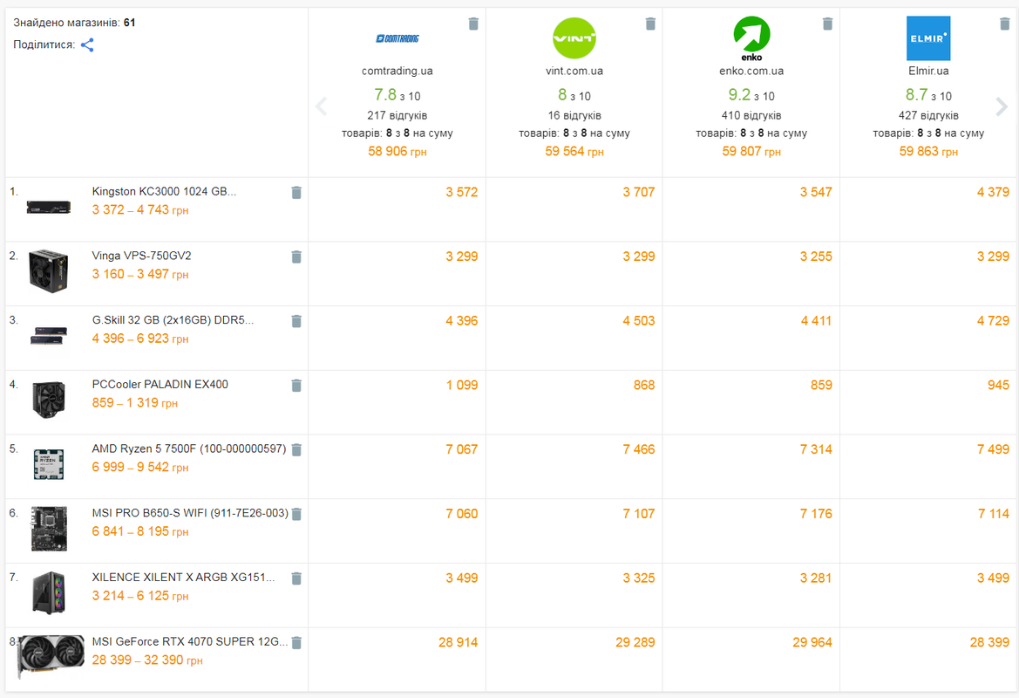The height and width of the screenshot is (698, 1019).
Task: Delete vint.com.ua column with trash icon
Action: pos(650,24)
